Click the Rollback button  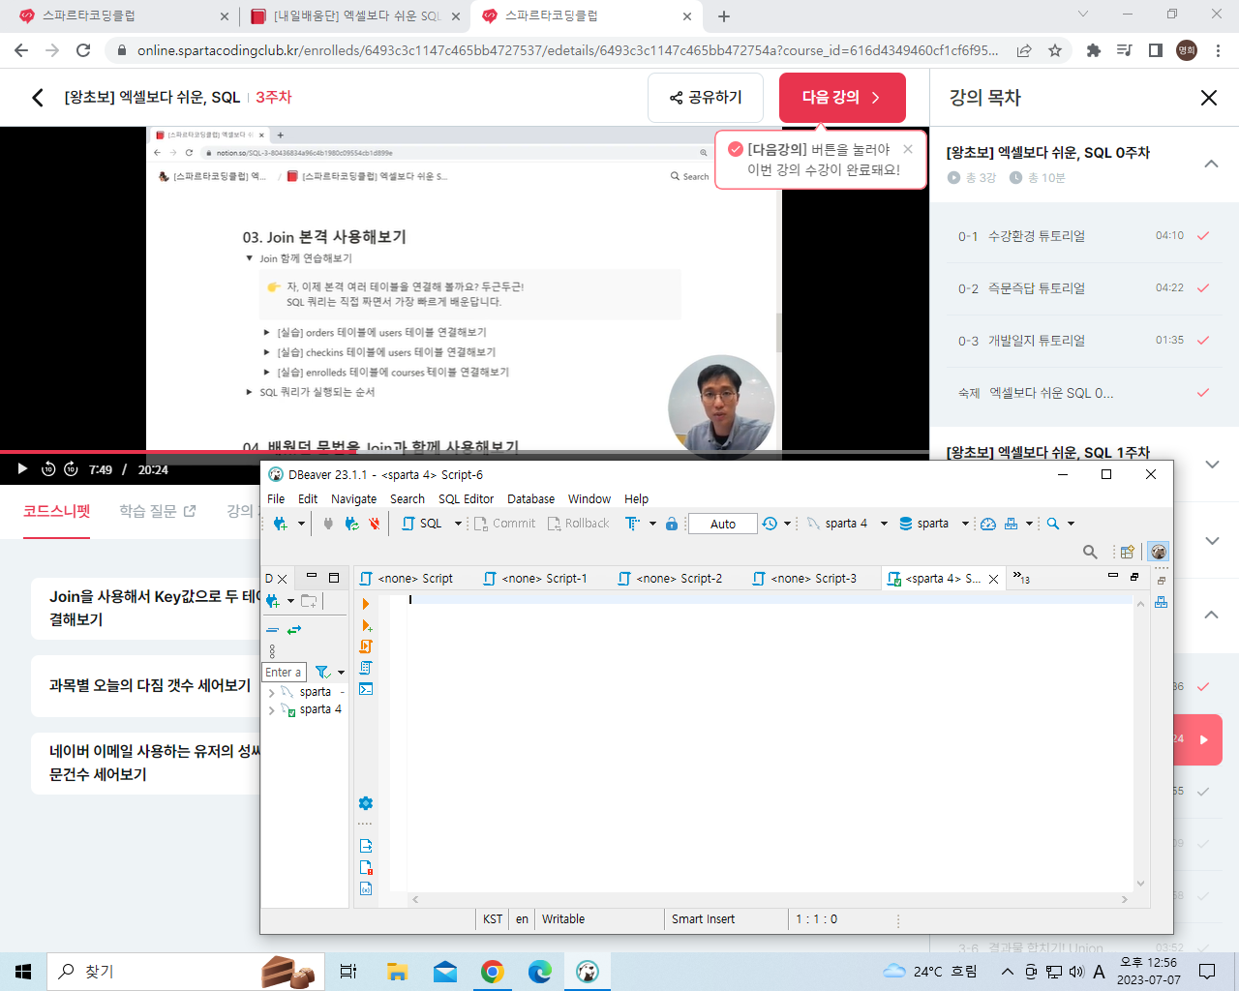tap(578, 524)
